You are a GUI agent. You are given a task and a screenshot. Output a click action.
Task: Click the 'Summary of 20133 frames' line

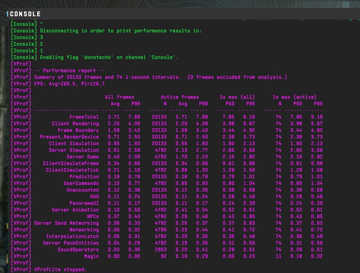coord(149,77)
